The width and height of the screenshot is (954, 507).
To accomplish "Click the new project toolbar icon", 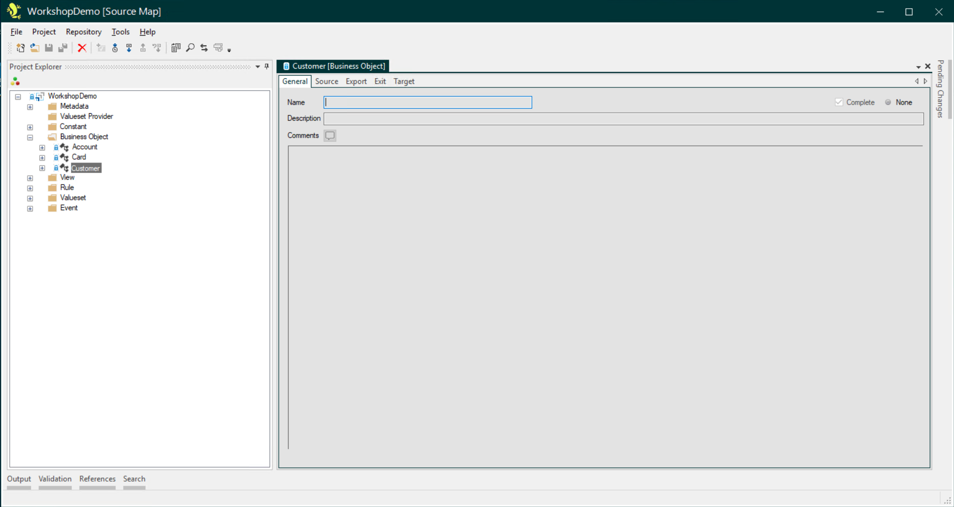I will click(20, 48).
